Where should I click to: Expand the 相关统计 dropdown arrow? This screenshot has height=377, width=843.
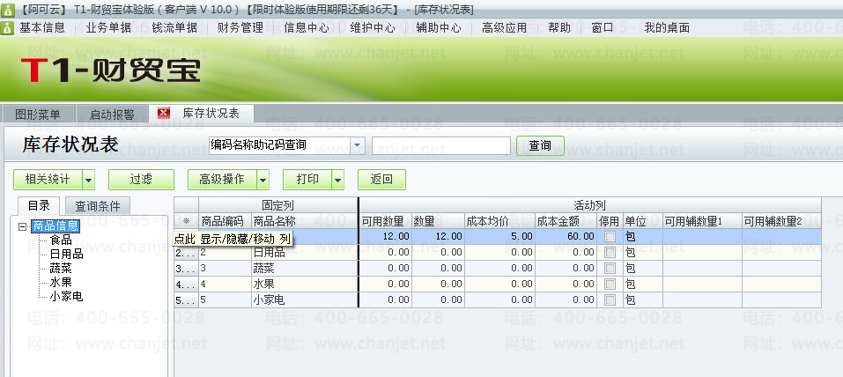89,181
